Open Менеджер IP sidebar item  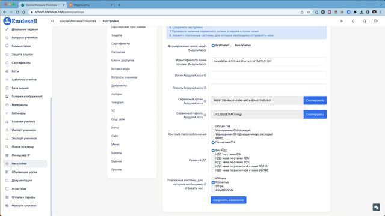tap(20, 155)
